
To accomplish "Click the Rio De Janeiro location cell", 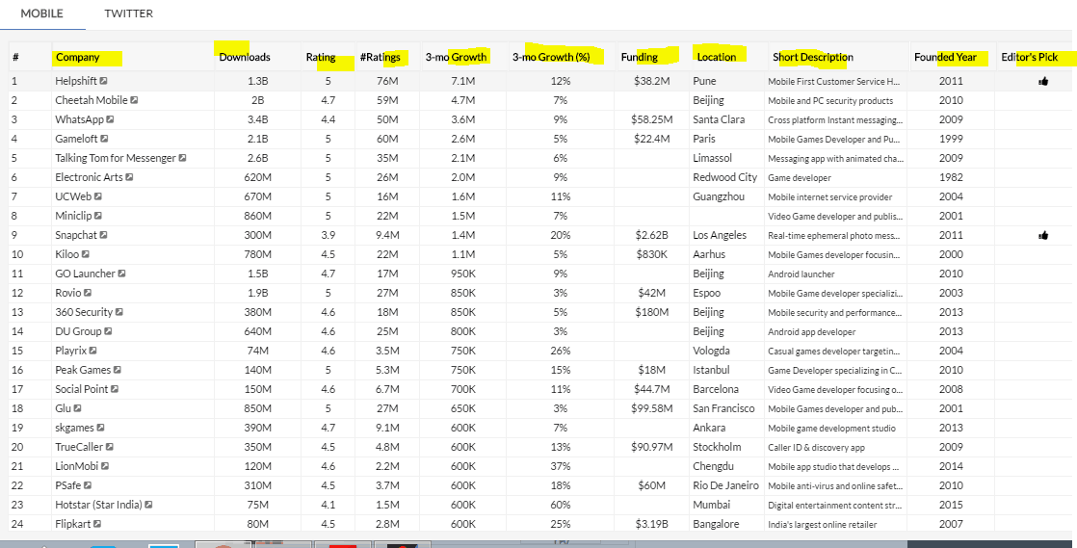I will click(726, 484).
